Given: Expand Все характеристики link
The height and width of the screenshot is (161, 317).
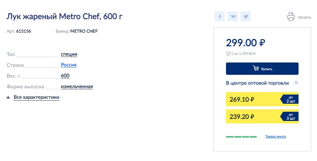Looking at the screenshot, I should [x=36, y=97].
